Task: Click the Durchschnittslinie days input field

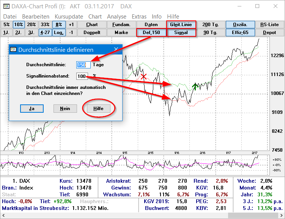Action: (x=83, y=65)
